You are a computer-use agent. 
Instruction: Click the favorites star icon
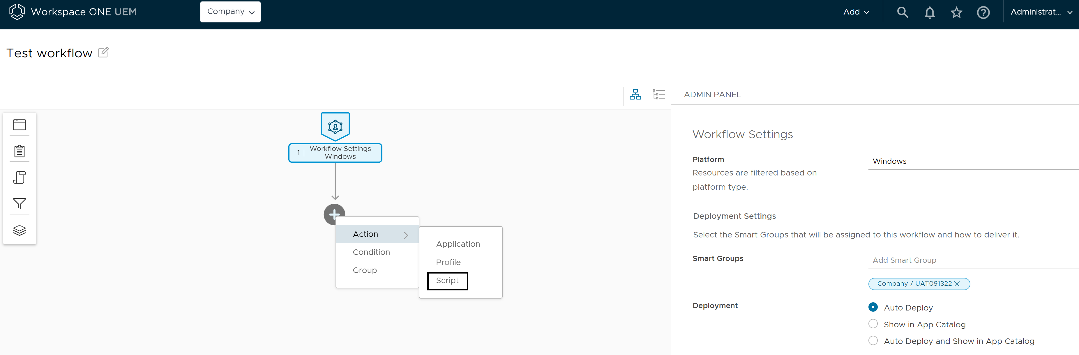tap(956, 13)
